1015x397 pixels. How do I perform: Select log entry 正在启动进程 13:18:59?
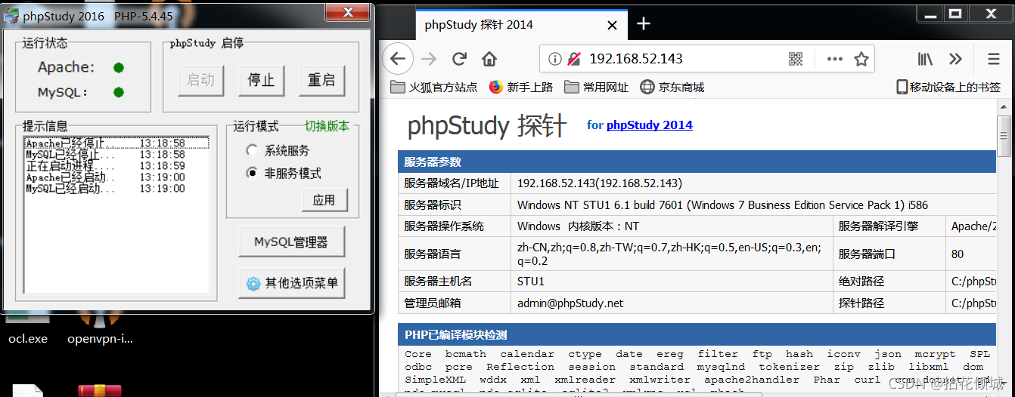[x=116, y=165]
